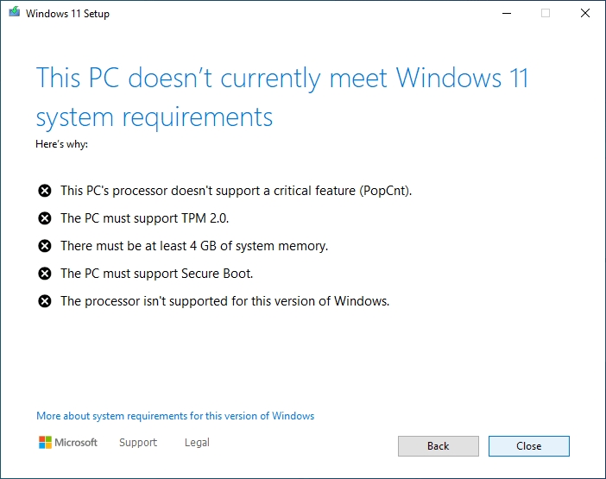Click the error icon beside the 4 GB memory requirement

click(45, 246)
